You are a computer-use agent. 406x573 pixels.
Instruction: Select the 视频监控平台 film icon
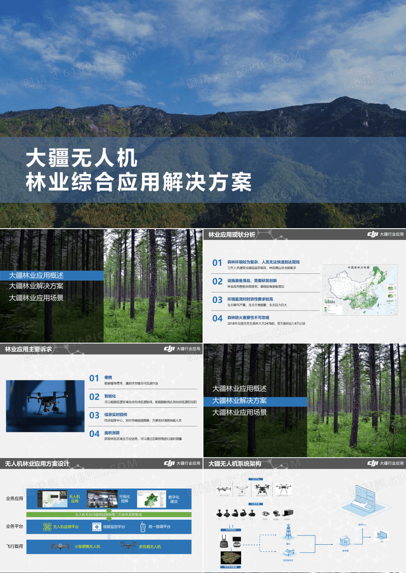[x=96, y=526]
